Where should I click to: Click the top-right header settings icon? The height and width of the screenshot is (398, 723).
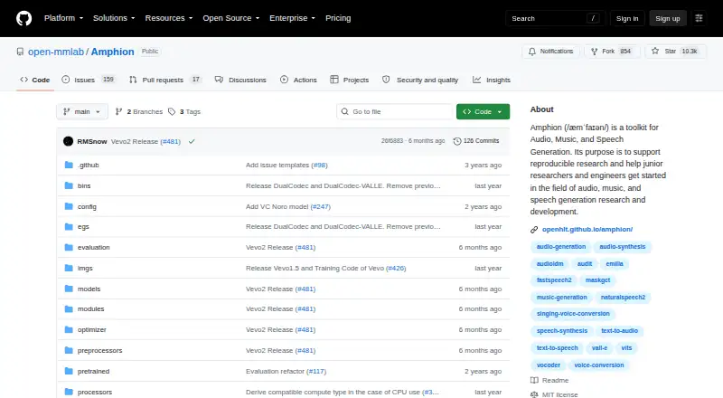(x=699, y=18)
